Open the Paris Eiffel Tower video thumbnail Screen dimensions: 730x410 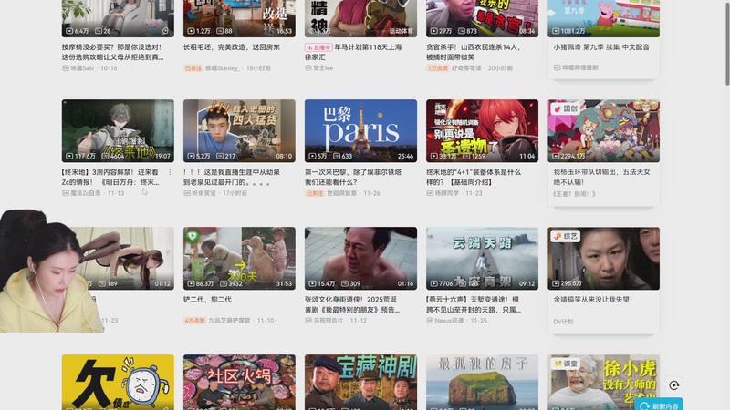pyautogui.click(x=360, y=130)
